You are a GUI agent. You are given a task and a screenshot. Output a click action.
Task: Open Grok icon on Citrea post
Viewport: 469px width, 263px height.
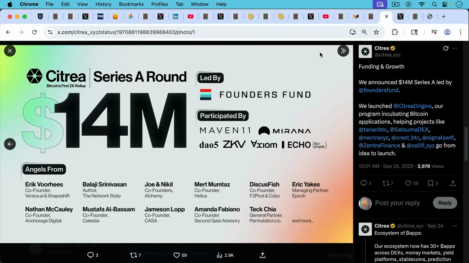[446, 48]
